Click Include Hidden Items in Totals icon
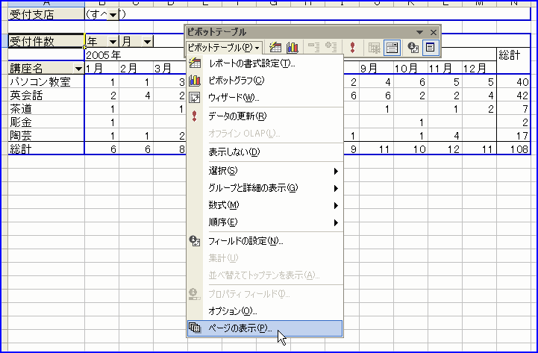The width and height of the screenshot is (538, 353). (375, 47)
